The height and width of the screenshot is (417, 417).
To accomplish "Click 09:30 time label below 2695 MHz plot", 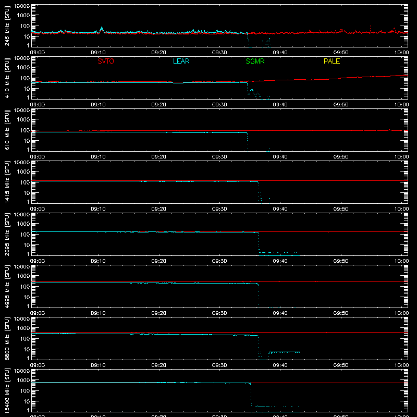I will [x=219, y=261].
